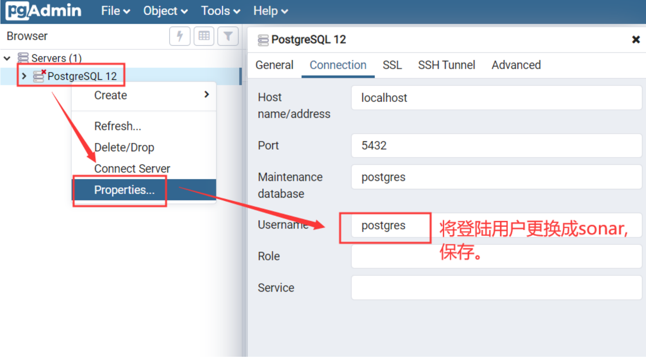Click the PostgreSQL 12 dialog title text
The height and width of the screenshot is (358, 646).
308,40
